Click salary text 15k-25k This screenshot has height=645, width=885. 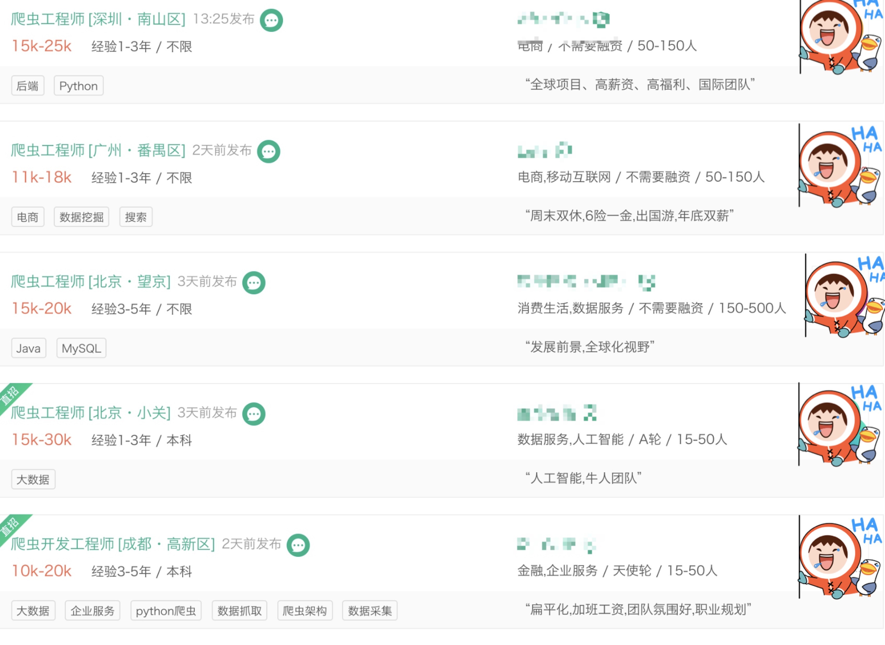pyautogui.click(x=42, y=46)
